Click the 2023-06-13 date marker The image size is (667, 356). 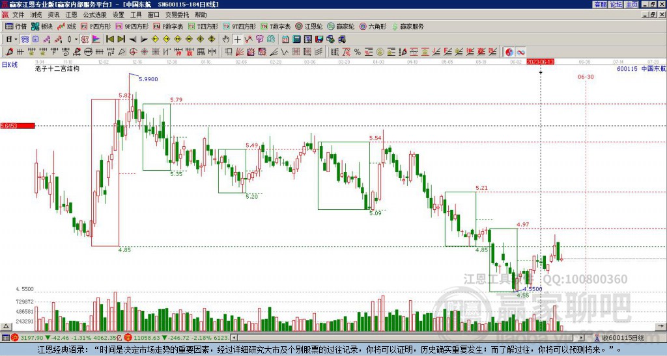tap(540, 62)
